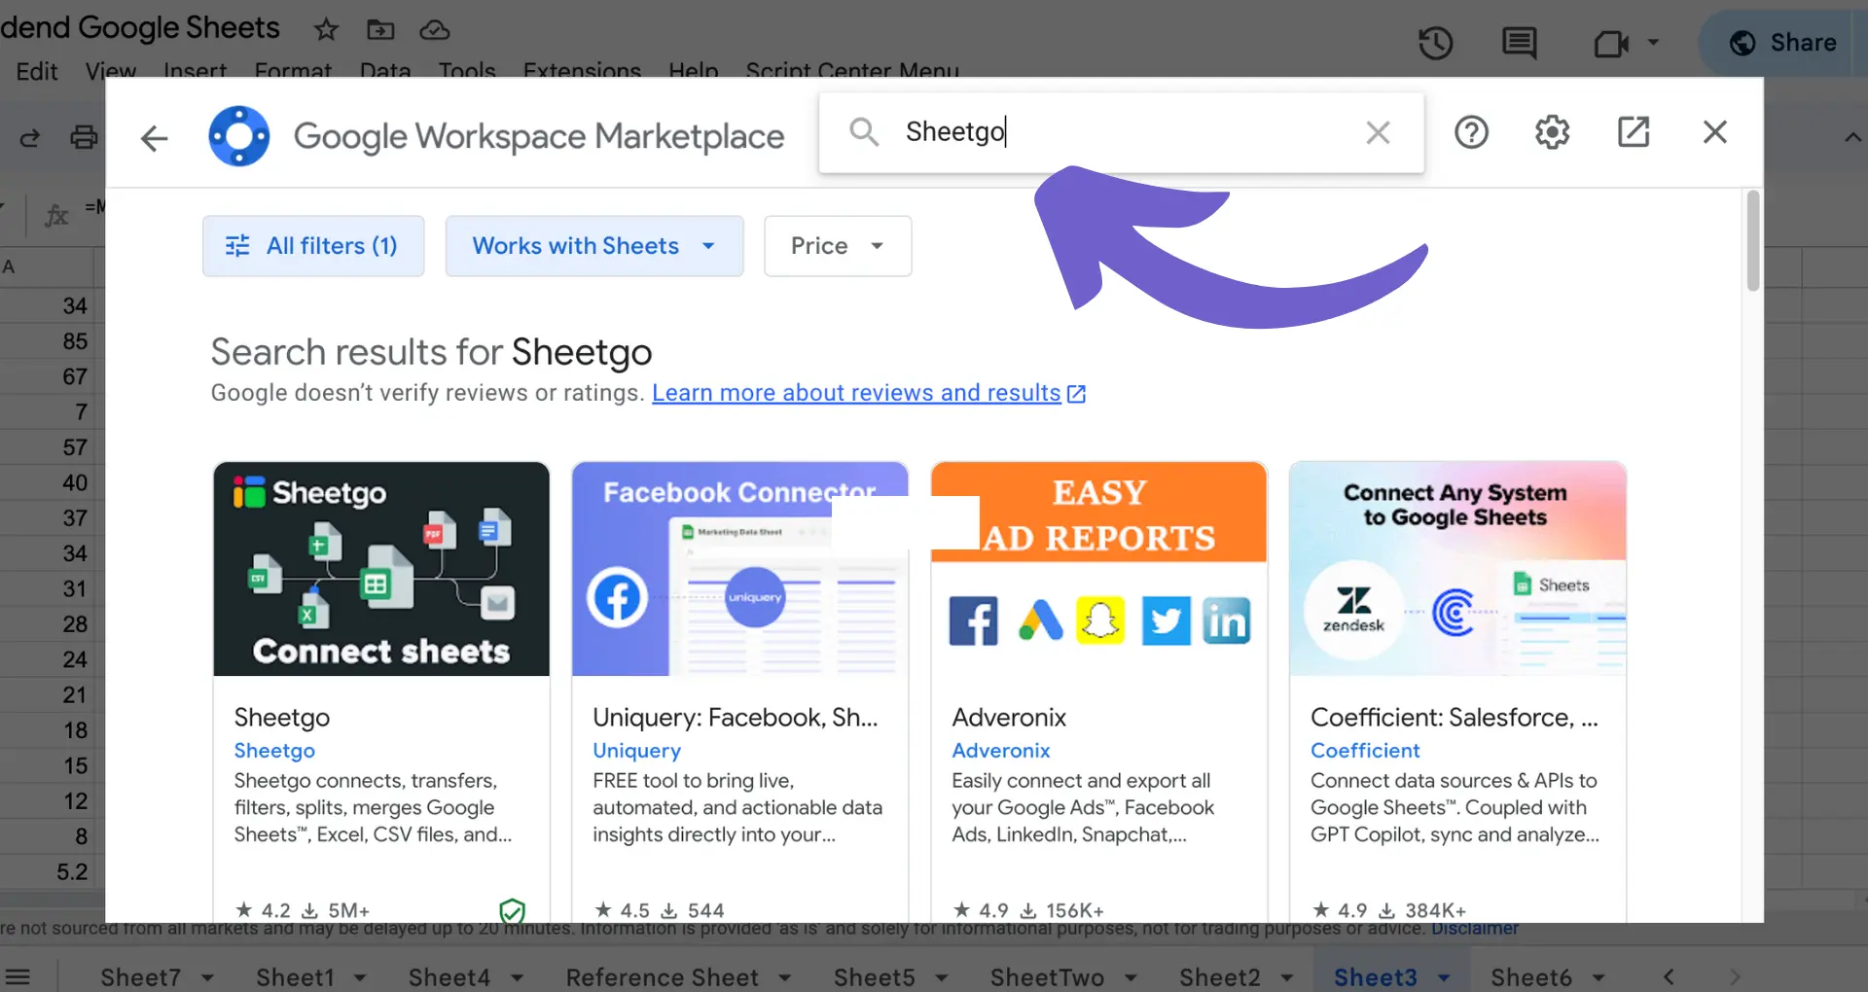Open the Script Center Menu
Viewport: 1868px width, 992px height.
[x=852, y=71]
